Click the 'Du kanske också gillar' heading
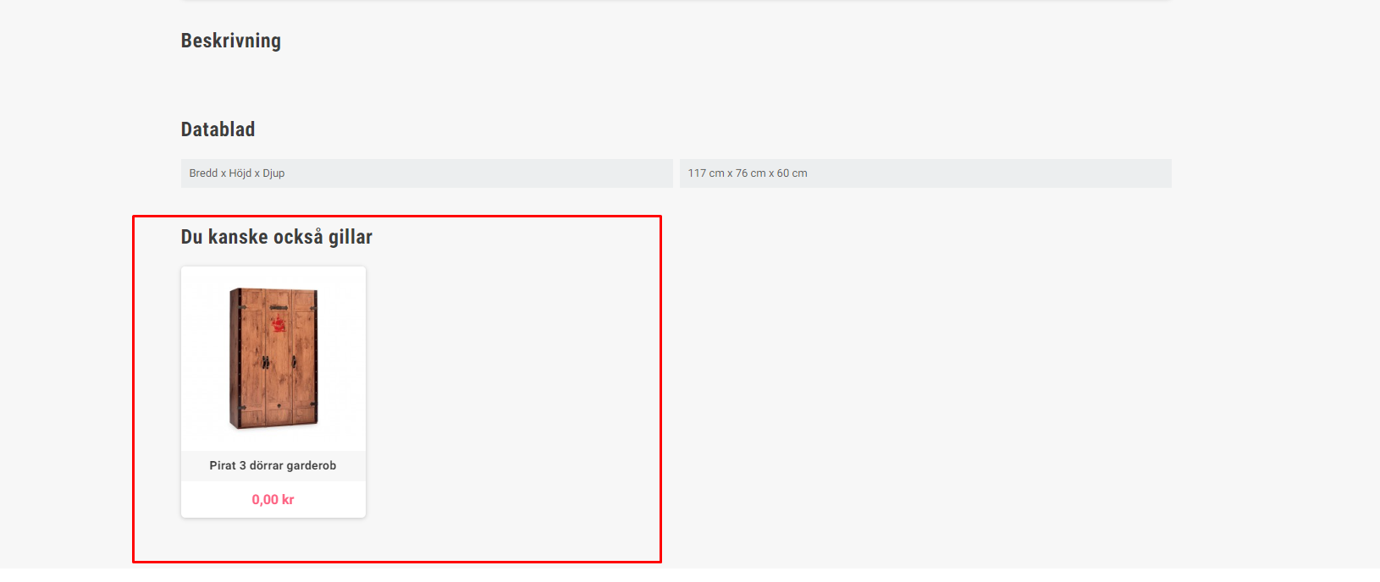Viewport: 1380px width, 582px height. 277,237
